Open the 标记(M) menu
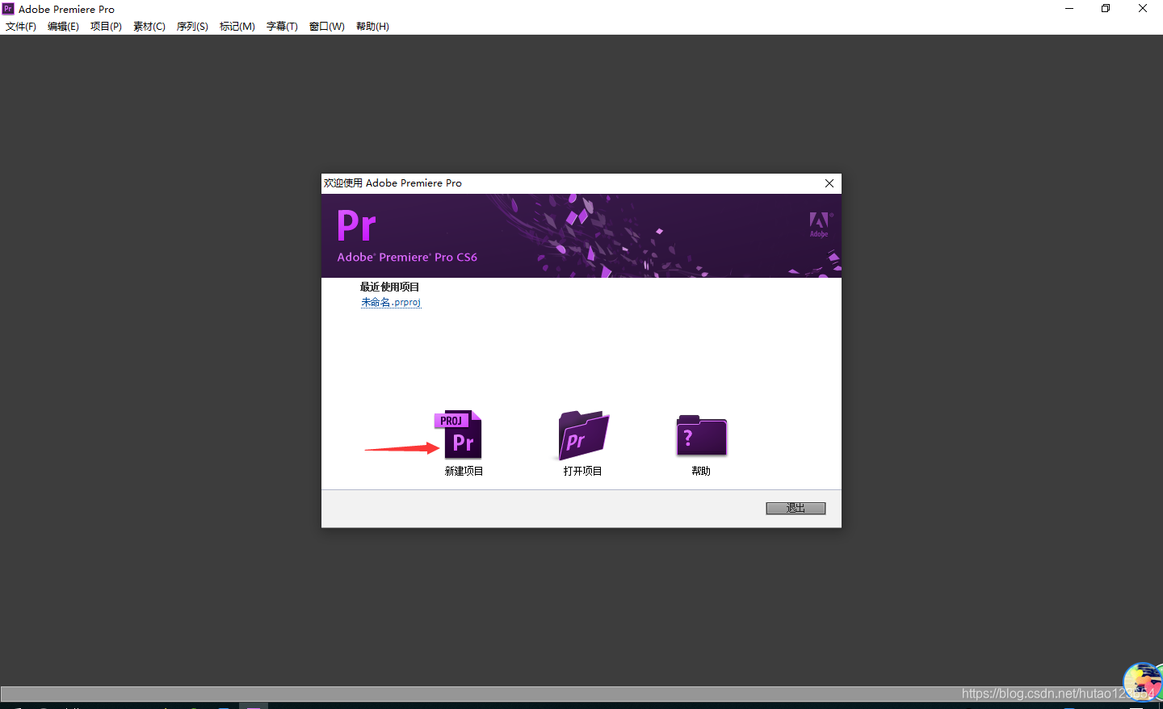The width and height of the screenshot is (1163, 709). 237,27
